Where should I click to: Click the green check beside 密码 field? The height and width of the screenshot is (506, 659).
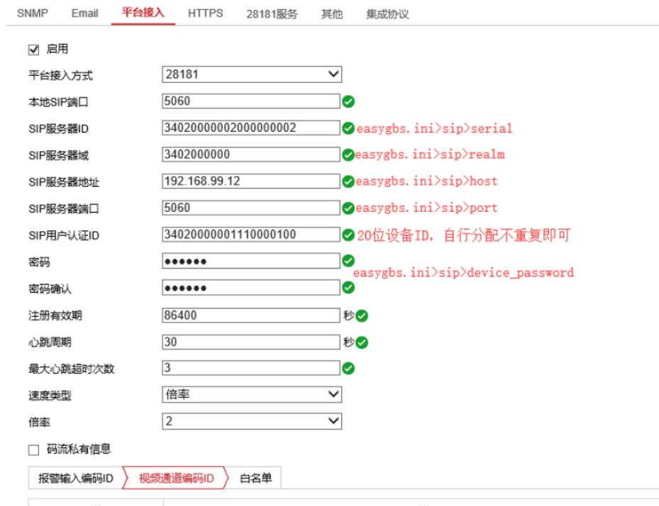348,261
